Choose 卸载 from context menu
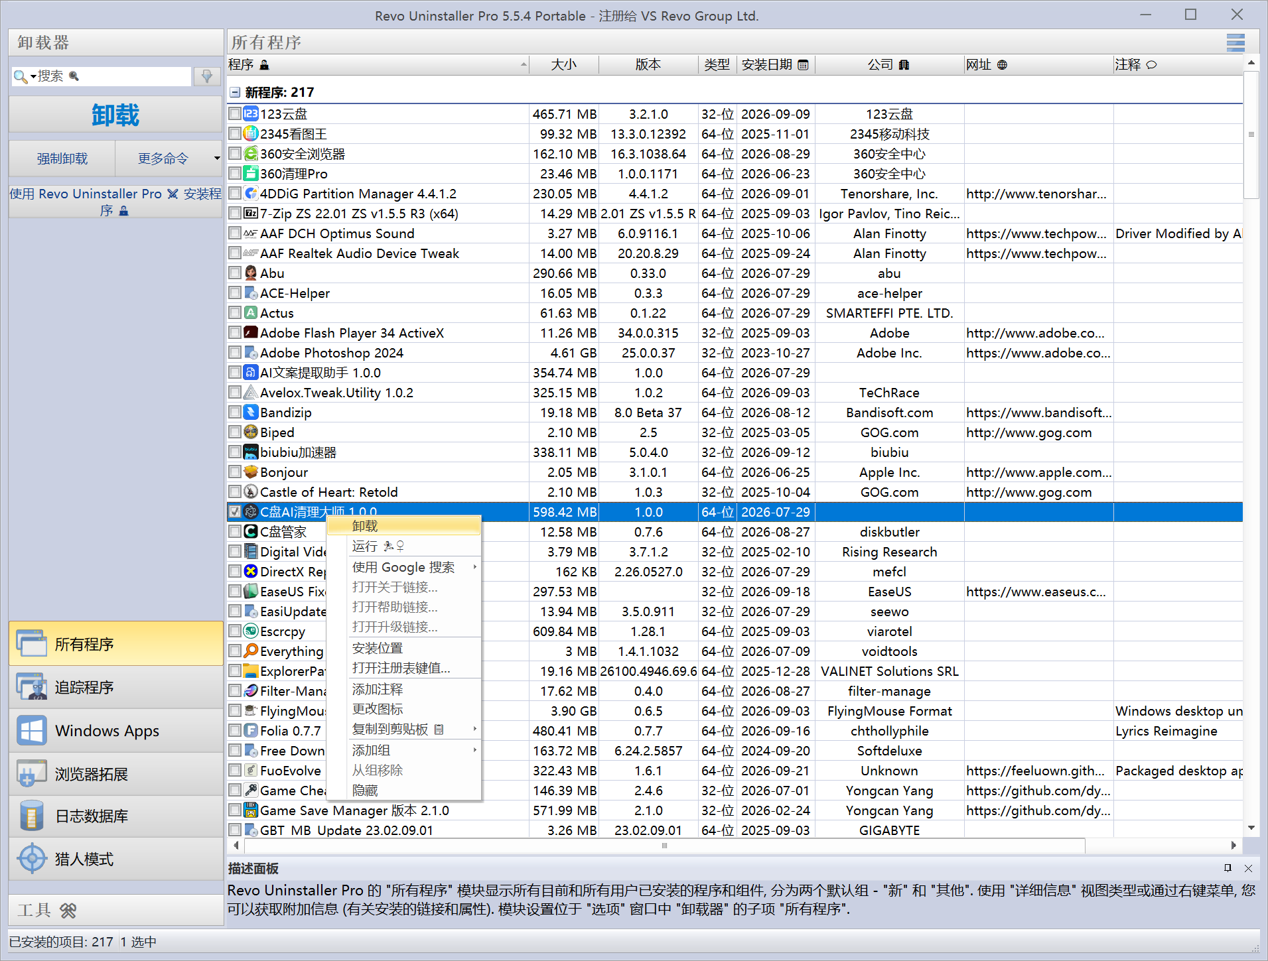This screenshot has width=1268, height=961. point(404,526)
